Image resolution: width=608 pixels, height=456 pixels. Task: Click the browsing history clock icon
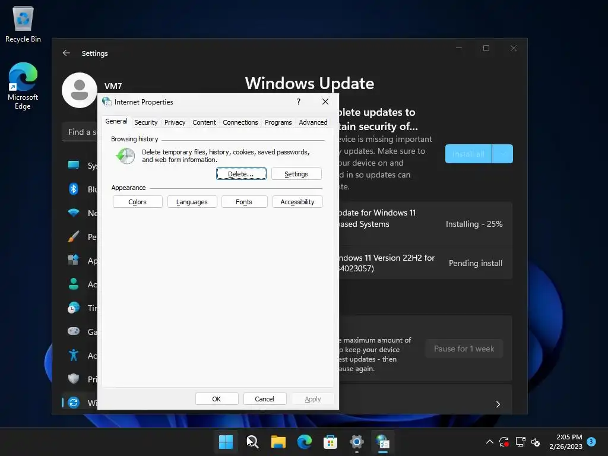[x=126, y=156]
